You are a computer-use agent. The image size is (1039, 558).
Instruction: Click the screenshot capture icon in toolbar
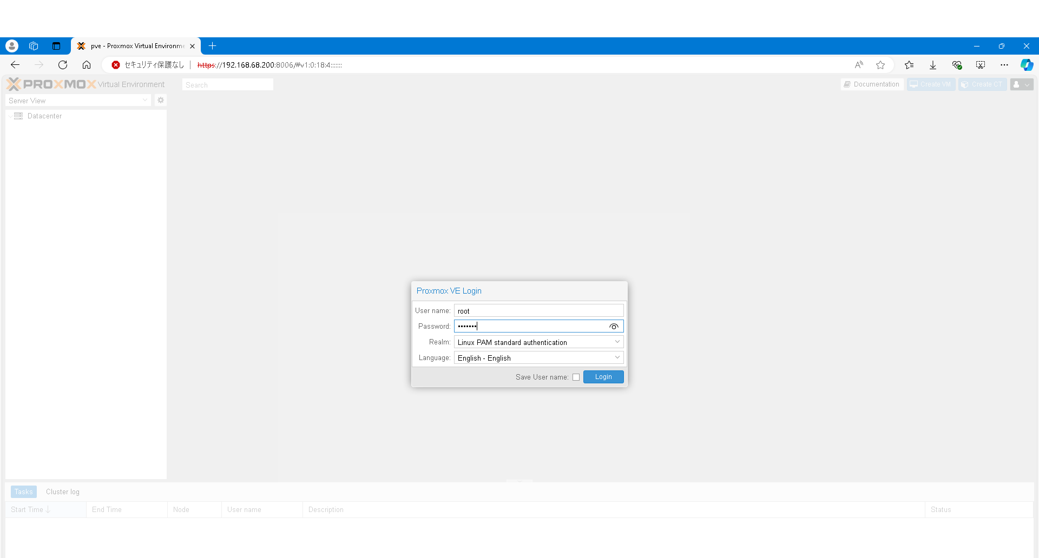click(x=981, y=65)
